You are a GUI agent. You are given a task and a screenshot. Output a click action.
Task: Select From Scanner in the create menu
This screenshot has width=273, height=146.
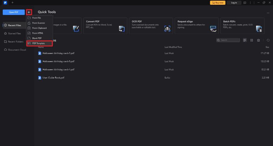(39, 23)
